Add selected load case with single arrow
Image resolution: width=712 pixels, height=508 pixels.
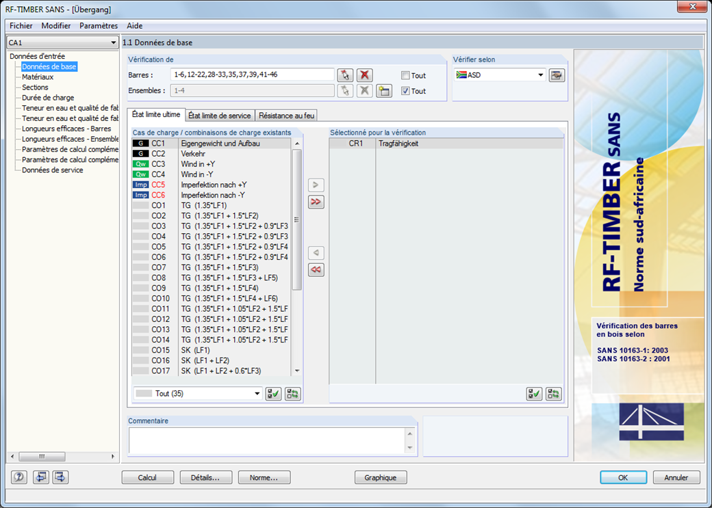(316, 185)
